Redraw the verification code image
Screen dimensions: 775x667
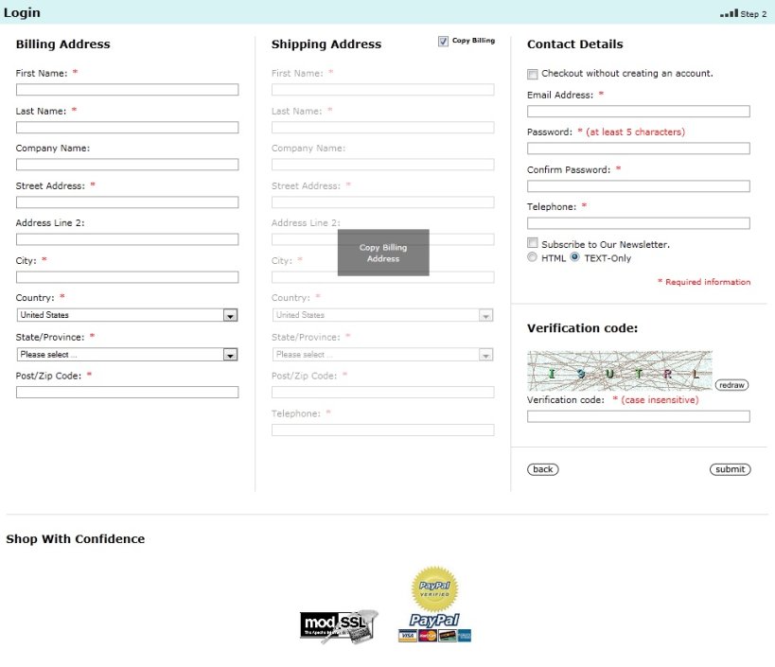tap(732, 384)
